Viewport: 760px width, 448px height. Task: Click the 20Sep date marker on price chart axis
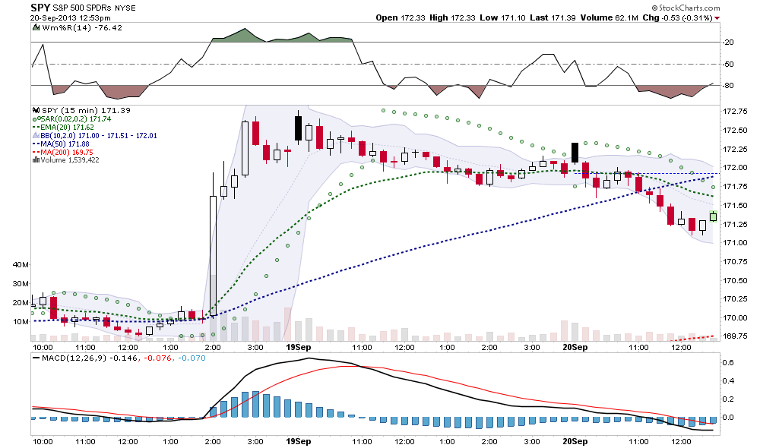pos(575,347)
